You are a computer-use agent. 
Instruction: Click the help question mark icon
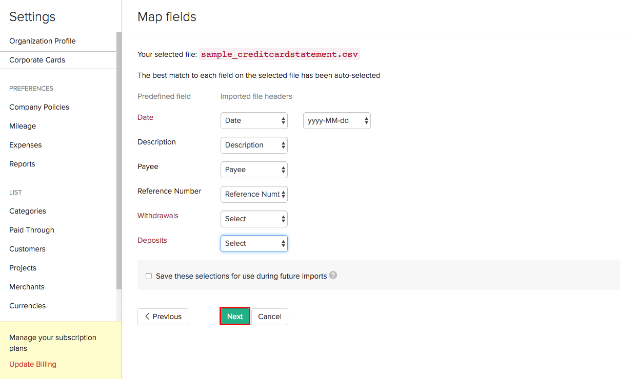333,275
